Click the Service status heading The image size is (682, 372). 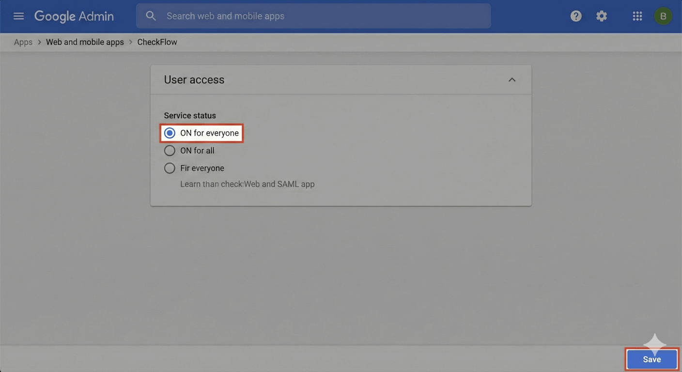(189, 115)
